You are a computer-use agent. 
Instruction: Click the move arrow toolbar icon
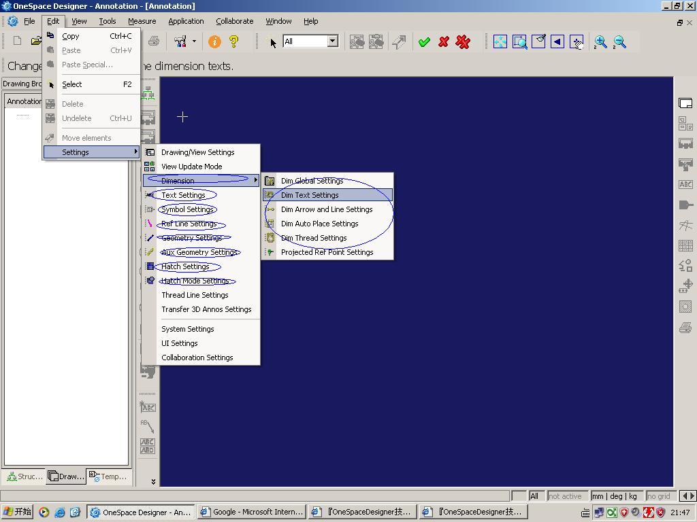399,41
